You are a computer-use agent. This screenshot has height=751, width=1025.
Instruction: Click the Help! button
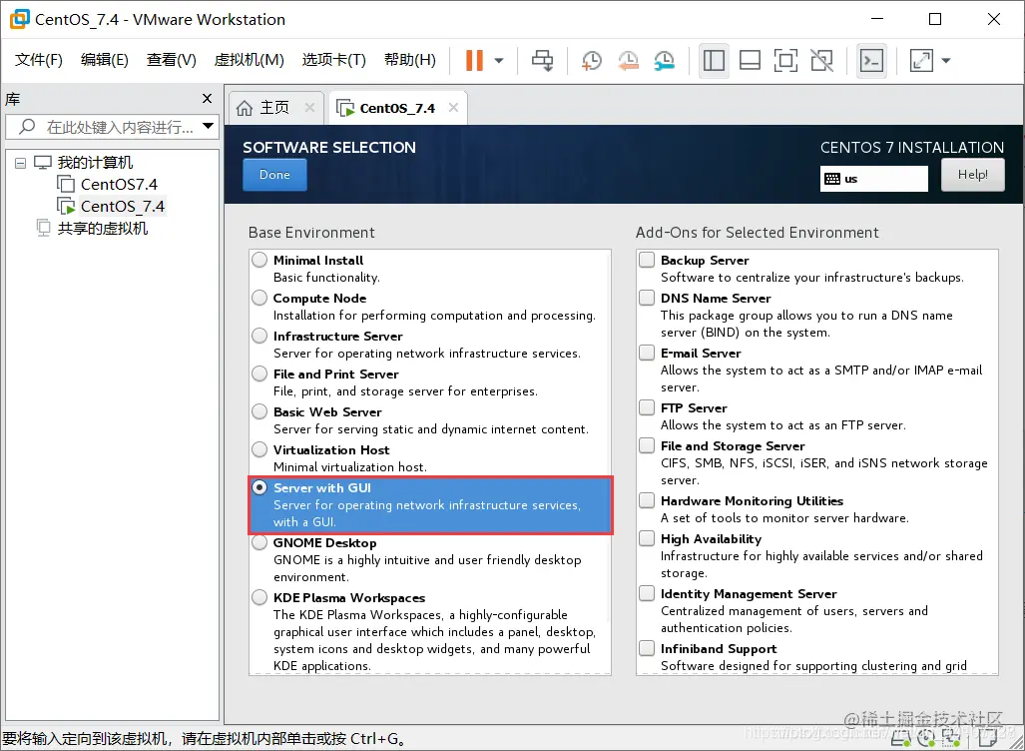pyautogui.click(x=973, y=175)
